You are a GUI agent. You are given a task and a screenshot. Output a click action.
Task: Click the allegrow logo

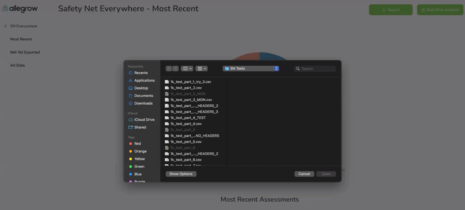[x=20, y=8]
